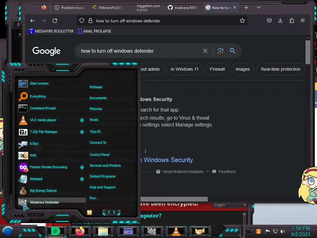Open the Firefox downloads panel
This screenshot has width=317, height=238.
tap(280, 20)
